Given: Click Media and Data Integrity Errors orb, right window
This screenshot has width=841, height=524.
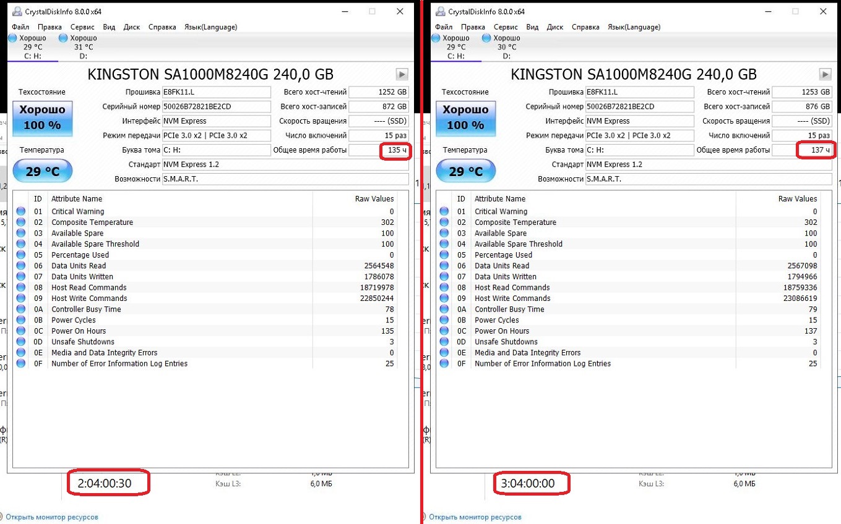Looking at the screenshot, I should (x=444, y=353).
